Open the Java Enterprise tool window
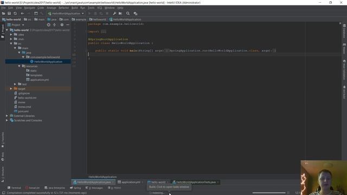 point(55,188)
